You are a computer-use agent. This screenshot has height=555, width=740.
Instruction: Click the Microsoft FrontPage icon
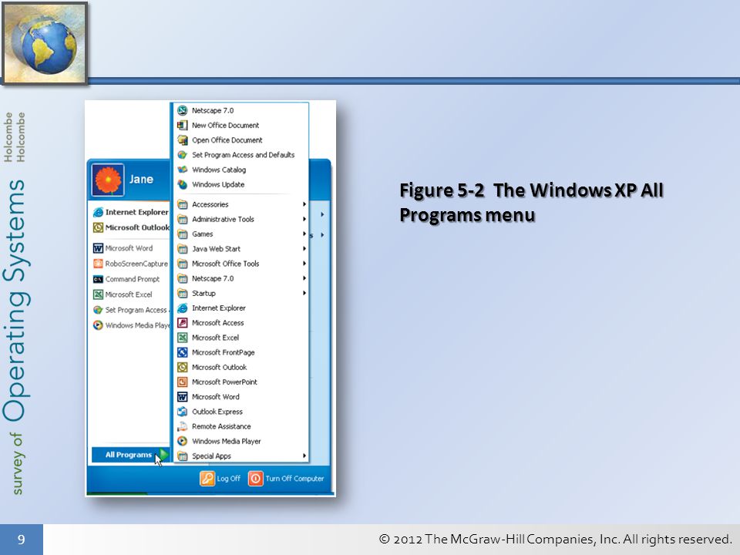click(182, 352)
